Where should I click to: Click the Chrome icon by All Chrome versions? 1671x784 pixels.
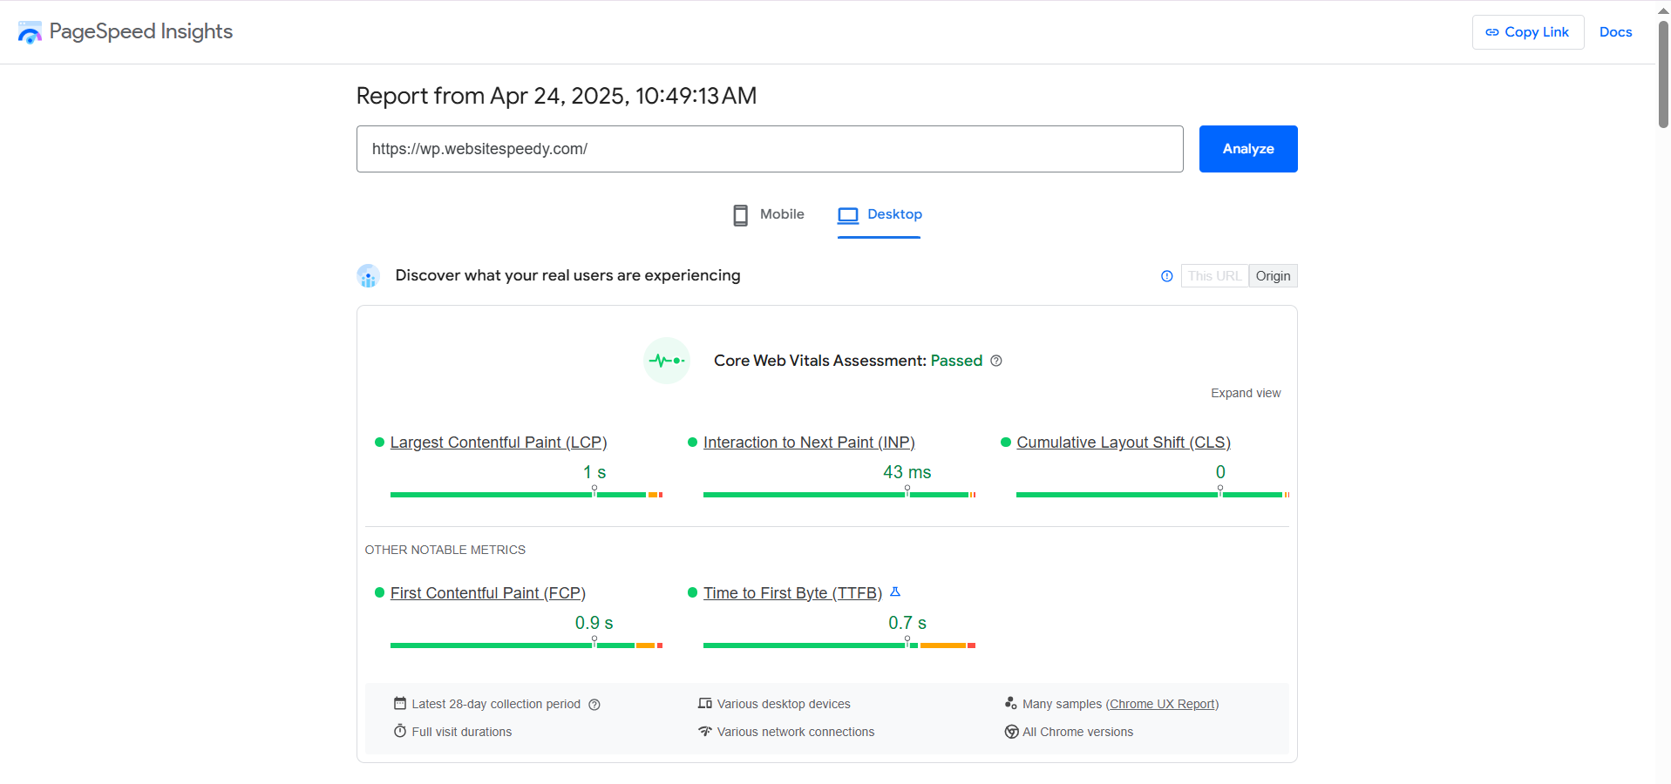coord(1011,732)
